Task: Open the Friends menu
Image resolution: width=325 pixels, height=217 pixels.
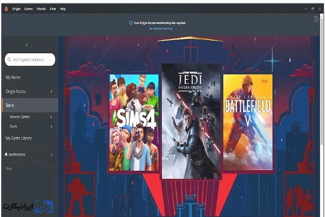Action: [41, 9]
